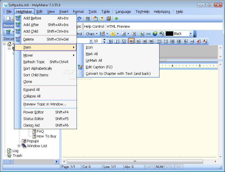Click the insert image icon
The width and height of the screenshot is (225, 172).
click(x=161, y=34)
